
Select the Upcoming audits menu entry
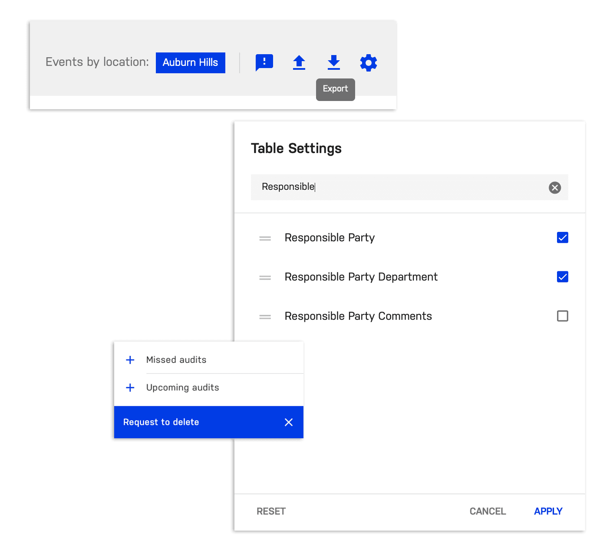[182, 388]
